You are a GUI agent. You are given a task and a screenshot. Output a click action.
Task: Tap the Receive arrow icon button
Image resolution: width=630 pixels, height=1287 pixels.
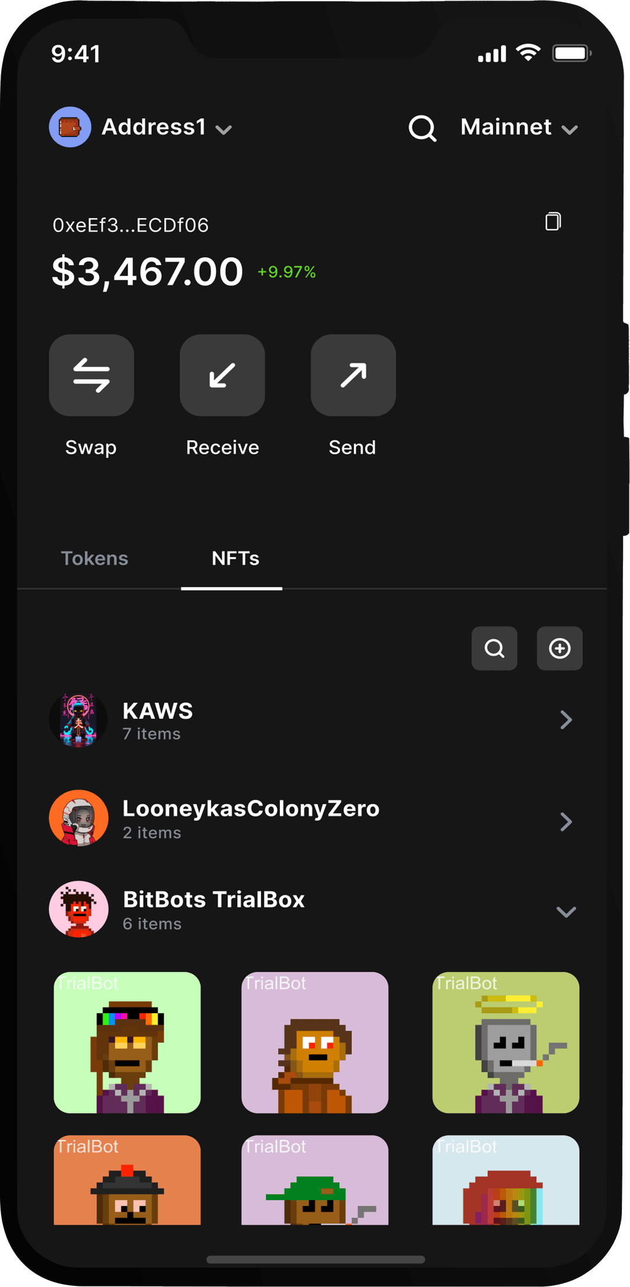pos(222,375)
